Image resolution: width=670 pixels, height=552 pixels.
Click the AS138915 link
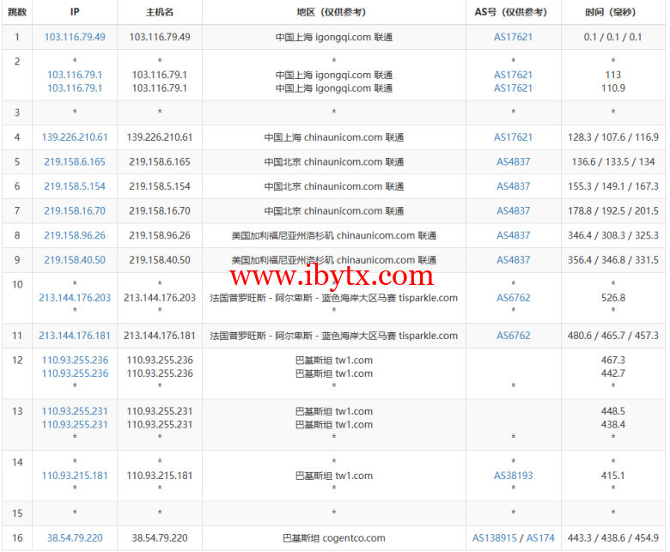point(496,538)
